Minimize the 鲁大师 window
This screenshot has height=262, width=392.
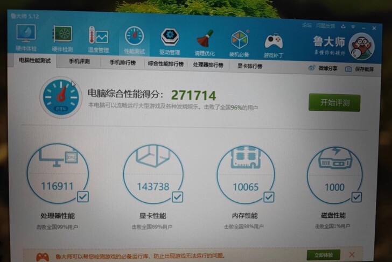(363, 28)
